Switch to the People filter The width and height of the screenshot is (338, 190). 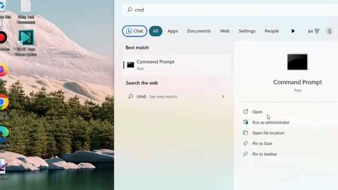pyautogui.click(x=271, y=31)
